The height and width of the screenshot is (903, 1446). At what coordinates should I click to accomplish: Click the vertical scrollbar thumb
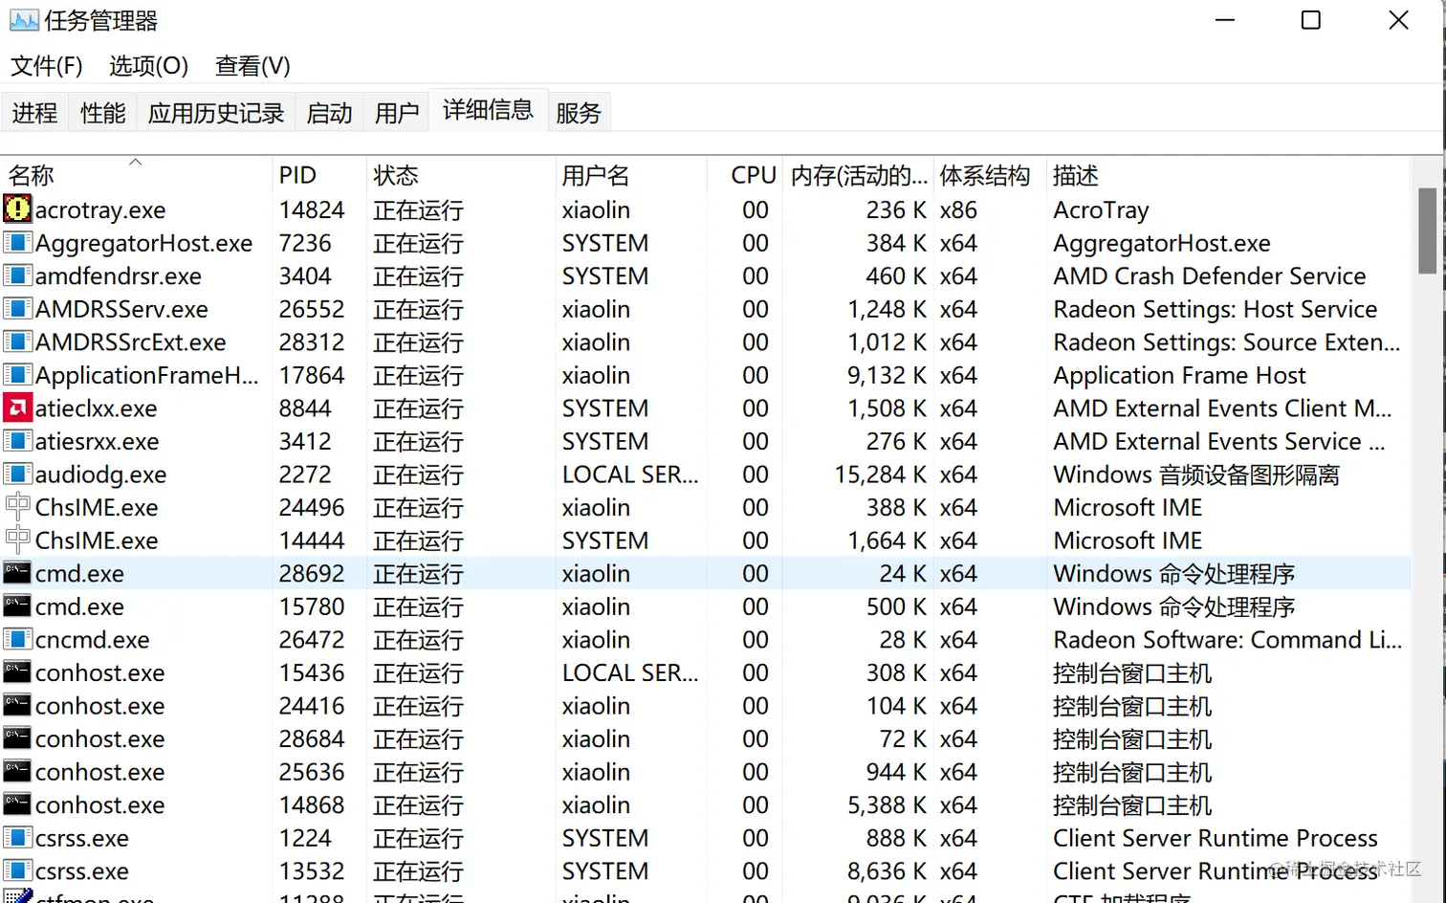pos(1427,231)
